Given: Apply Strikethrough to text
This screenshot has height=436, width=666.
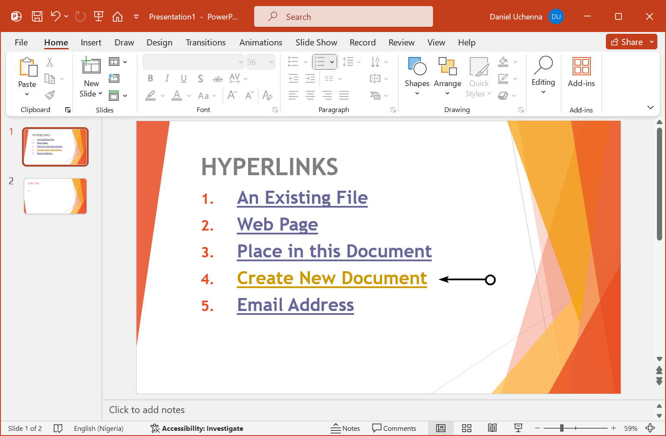Looking at the screenshot, I should [x=217, y=78].
